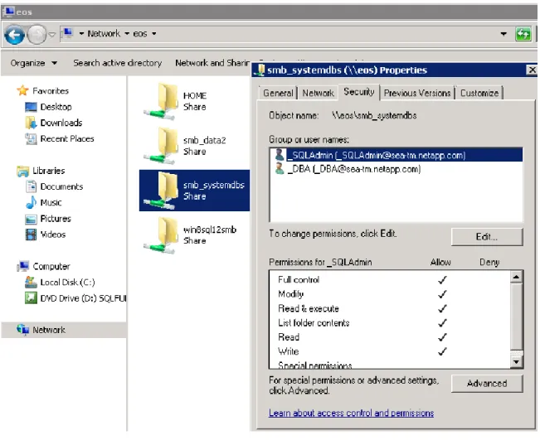
Task: Click the Computer monitor icon
Action: point(23,266)
